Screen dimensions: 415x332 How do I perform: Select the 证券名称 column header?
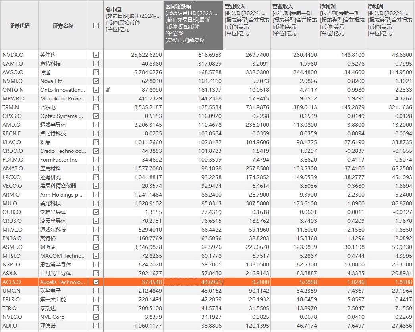[63, 26]
